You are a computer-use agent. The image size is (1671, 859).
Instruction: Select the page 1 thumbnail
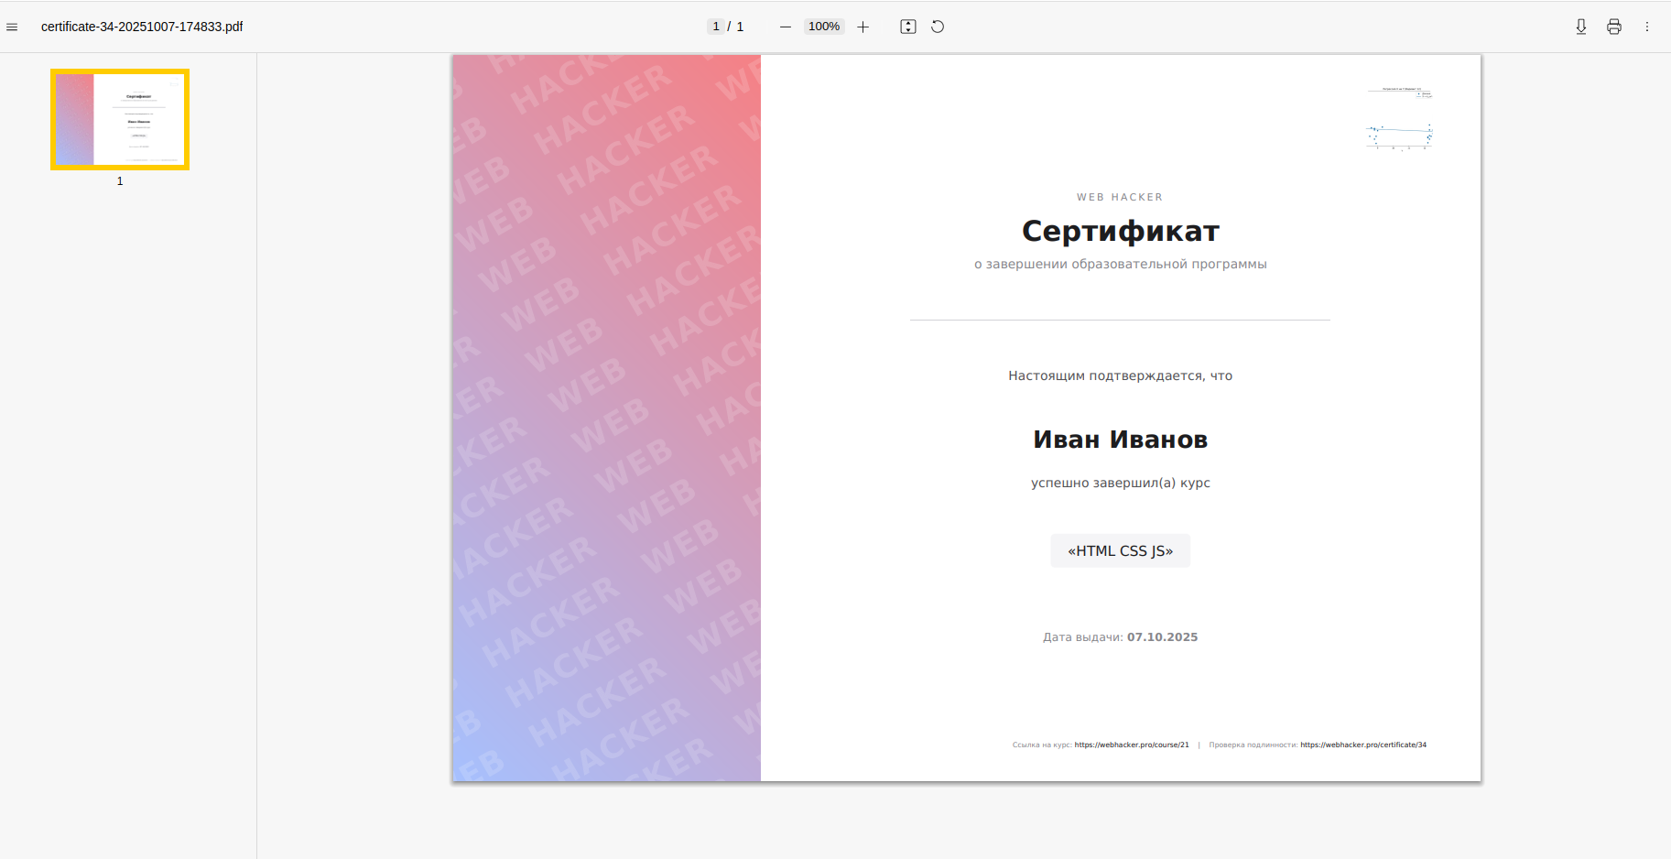(119, 118)
